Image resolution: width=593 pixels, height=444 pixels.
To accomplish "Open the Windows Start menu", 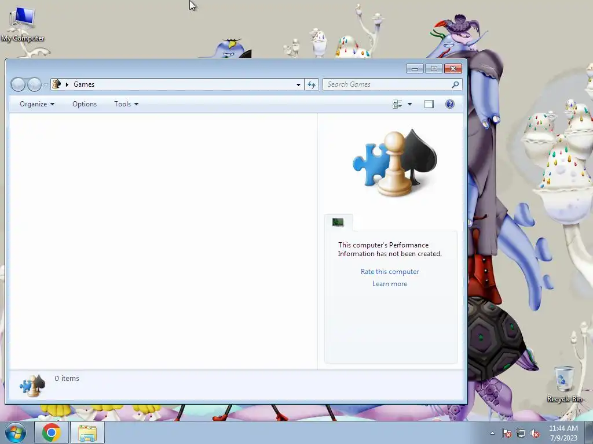I will pyautogui.click(x=16, y=432).
